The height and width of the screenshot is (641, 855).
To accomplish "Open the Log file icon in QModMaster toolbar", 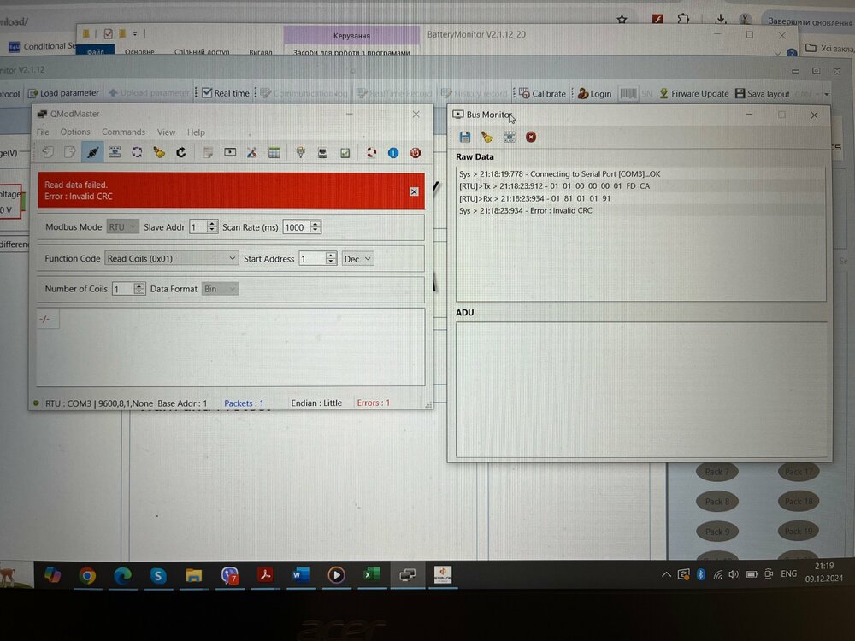I will [208, 153].
